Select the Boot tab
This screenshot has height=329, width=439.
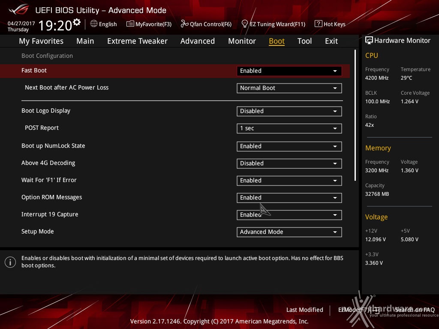click(277, 41)
